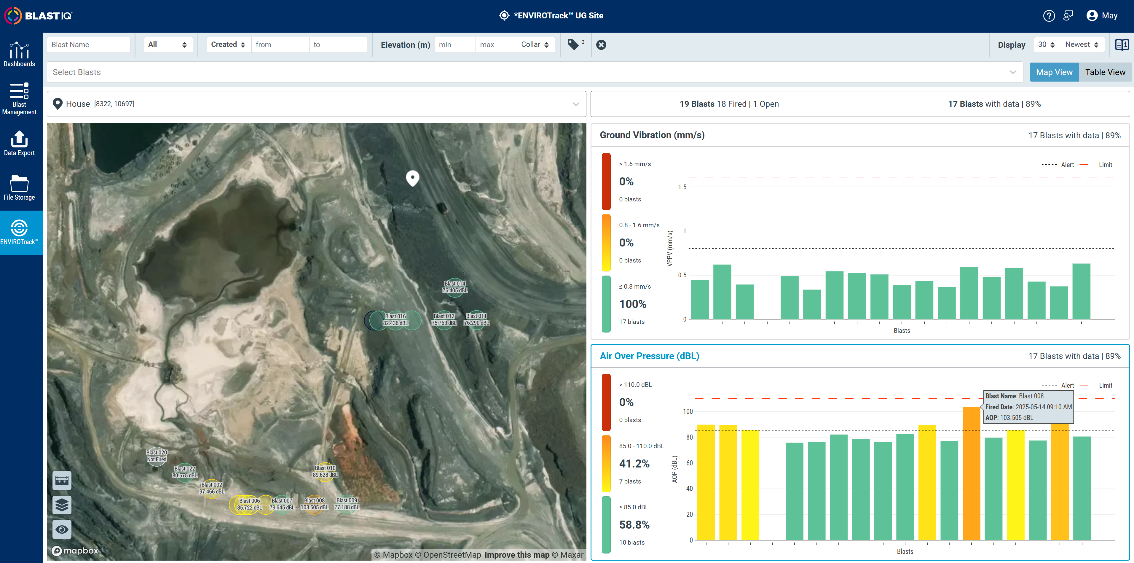
Task: Click the red >1.6 mm/s color bar
Action: pyautogui.click(x=606, y=182)
